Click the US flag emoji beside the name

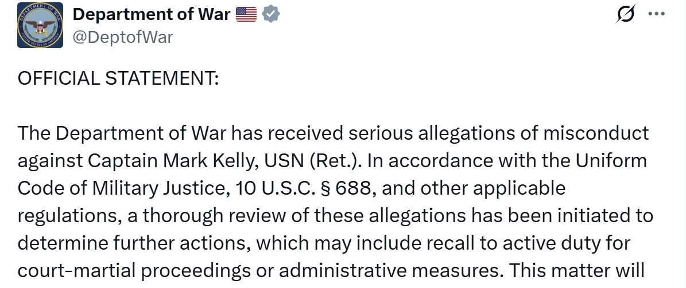[246, 15]
